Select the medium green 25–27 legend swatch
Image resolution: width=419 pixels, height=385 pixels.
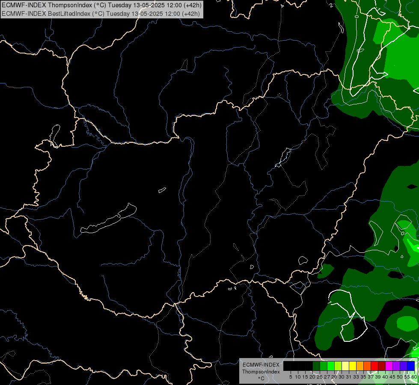tap(324, 366)
